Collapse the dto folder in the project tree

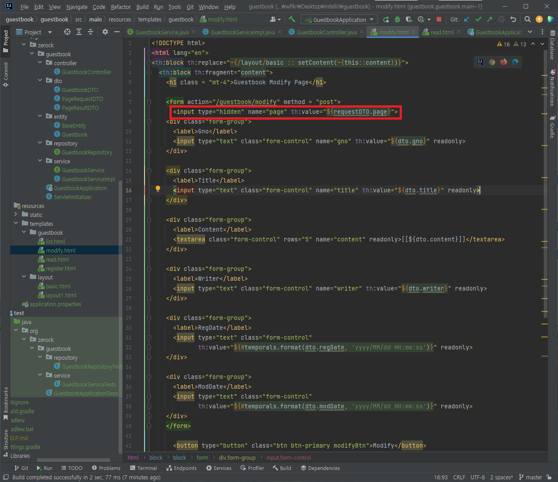pos(40,81)
